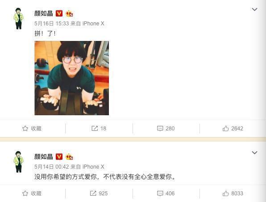The height and width of the screenshot is (202, 266).
Task: Open comments on the post with 406 comments
Action: 166,194
